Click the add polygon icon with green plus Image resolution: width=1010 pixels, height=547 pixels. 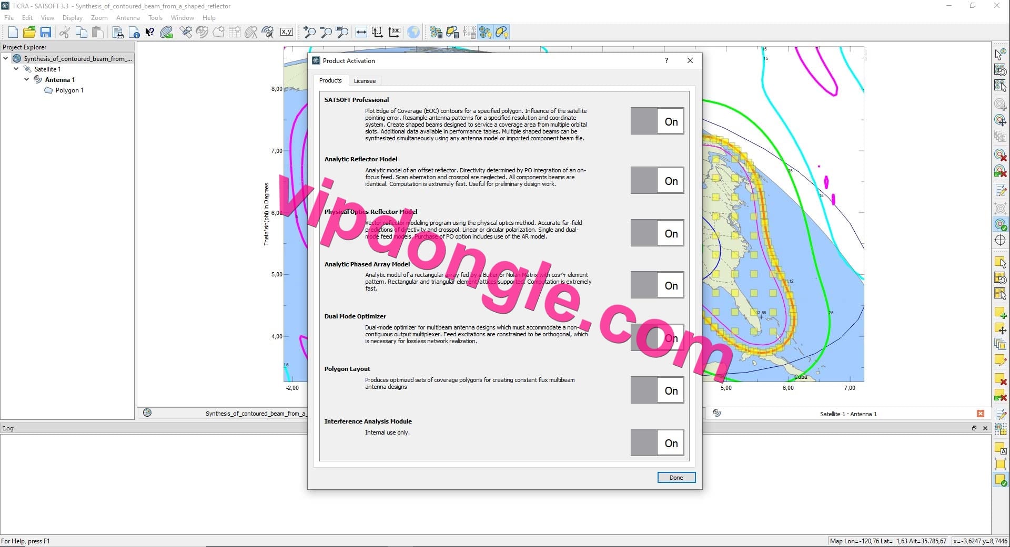(1000, 312)
